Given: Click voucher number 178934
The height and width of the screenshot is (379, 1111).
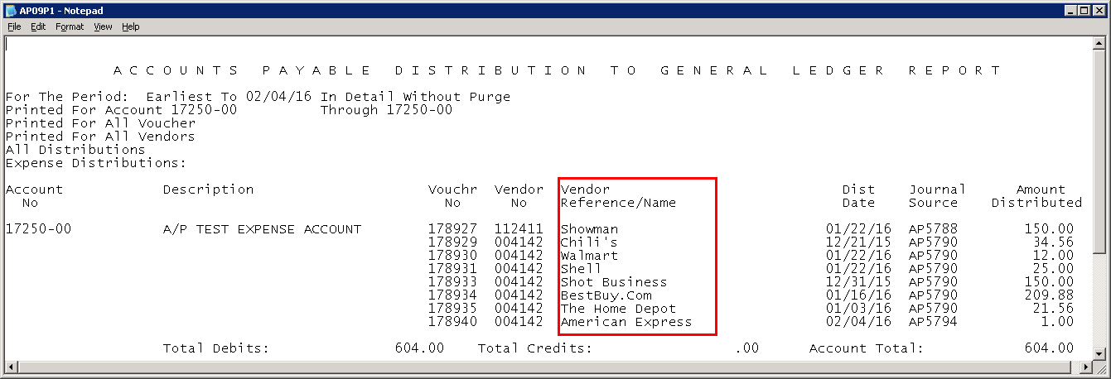Looking at the screenshot, I should [x=452, y=295].
